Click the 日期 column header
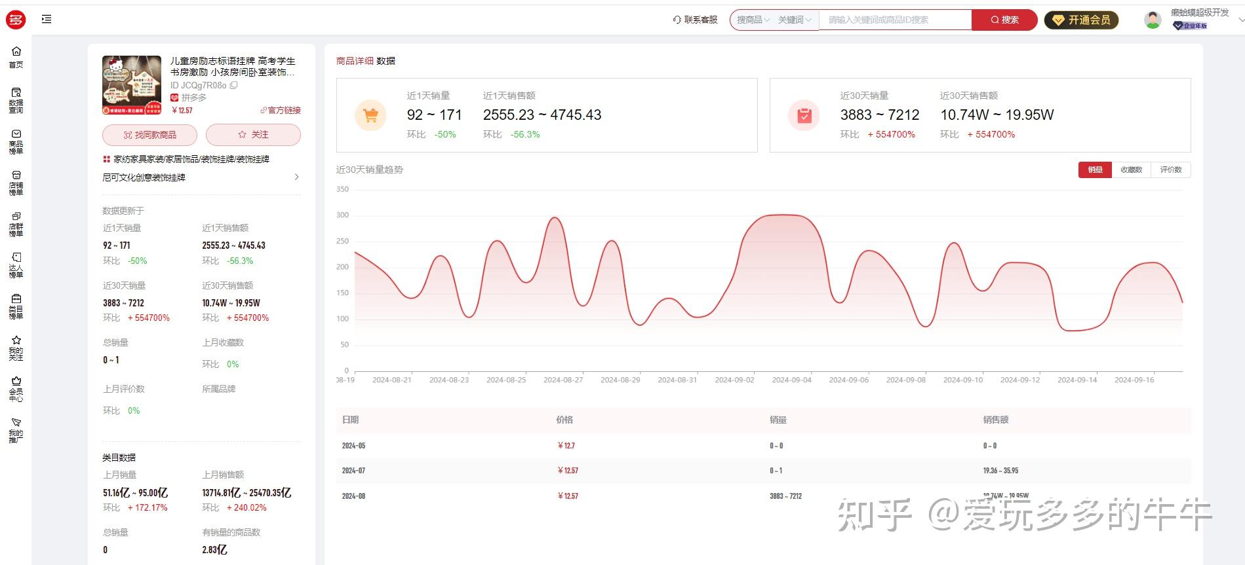The height and width of the screenshot is (565, 1245). point(350,420)
